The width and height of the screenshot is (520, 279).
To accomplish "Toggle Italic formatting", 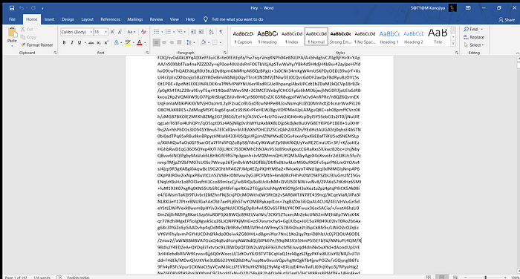I will (x=71, y=43).
